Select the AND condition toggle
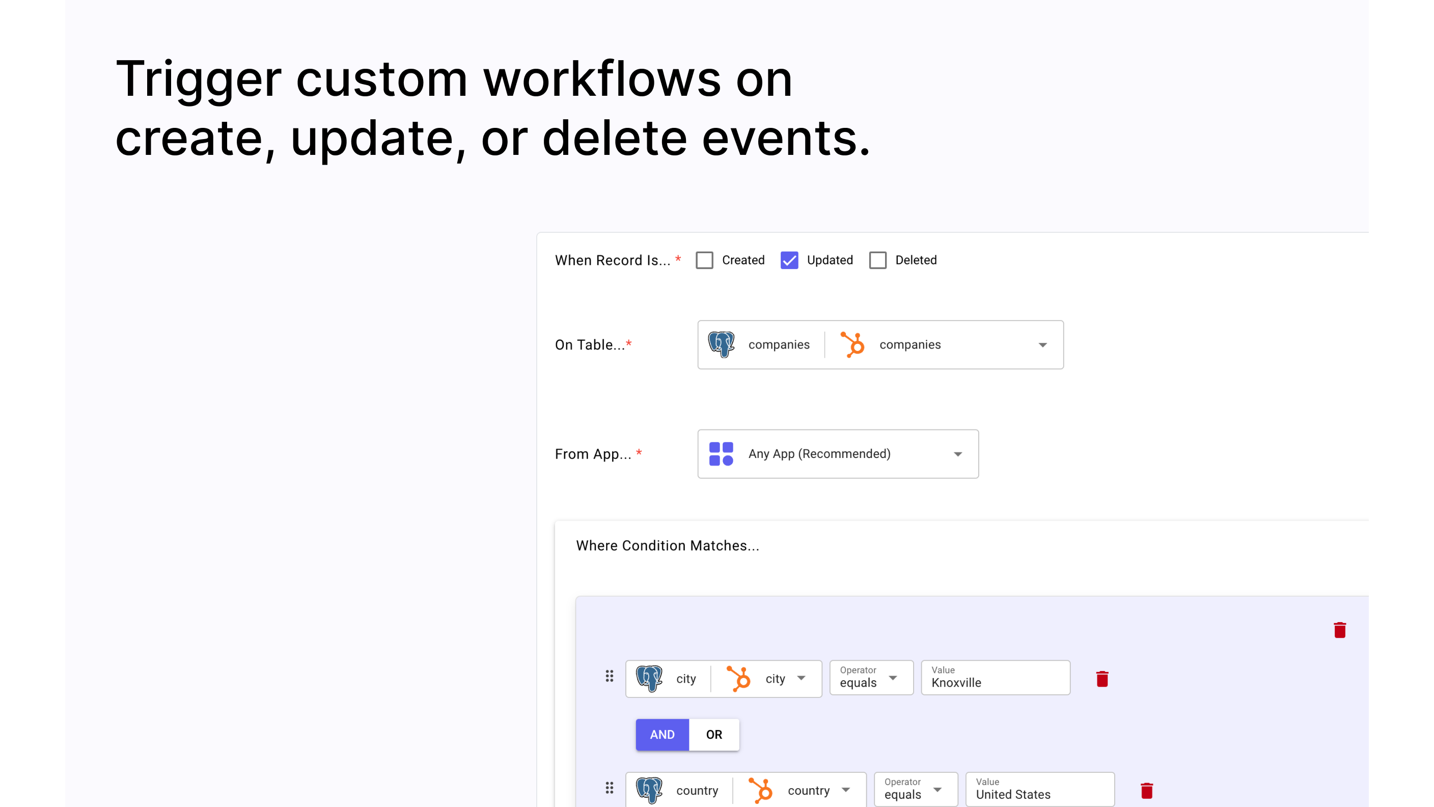The image size is (1434, 807). [x=662, y=735]
